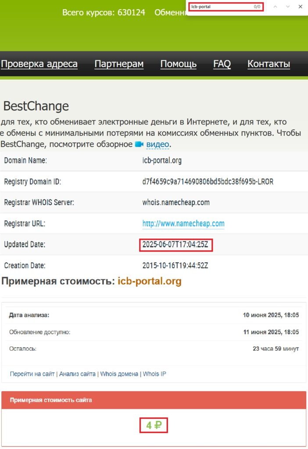Viewport: 308px width, 449px height.
Task: Click Всего курсов: 630124 counter
Action: click(104, 13)
